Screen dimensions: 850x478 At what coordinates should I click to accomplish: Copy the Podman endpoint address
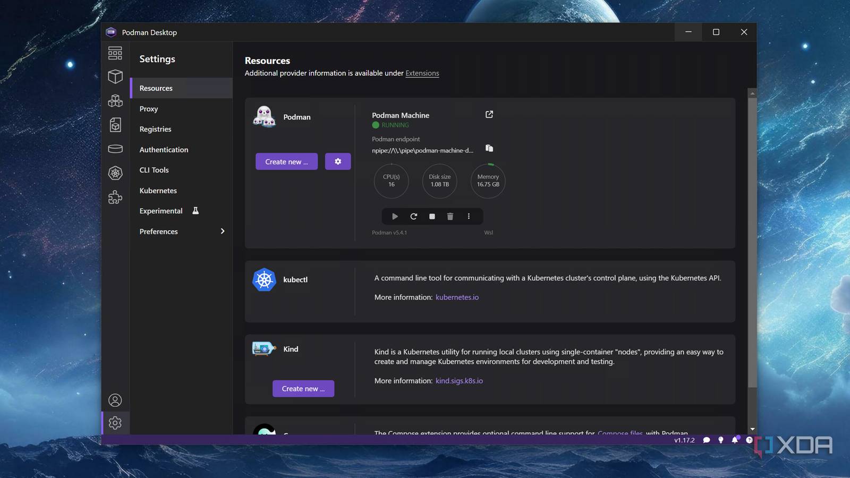[489, 148]
